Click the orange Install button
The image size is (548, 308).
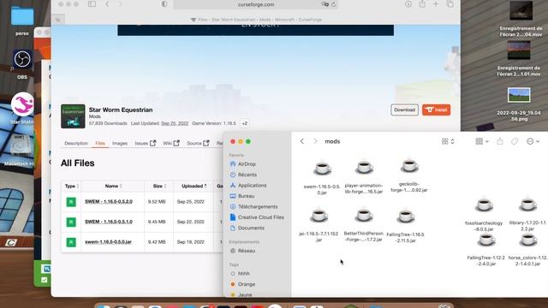[436, 110]
